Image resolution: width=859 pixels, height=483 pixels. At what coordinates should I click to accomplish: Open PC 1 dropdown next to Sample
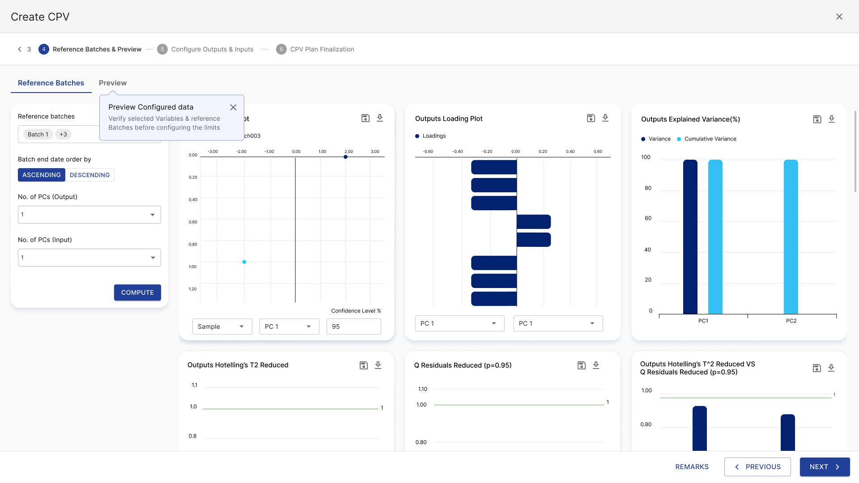(289, 326)
